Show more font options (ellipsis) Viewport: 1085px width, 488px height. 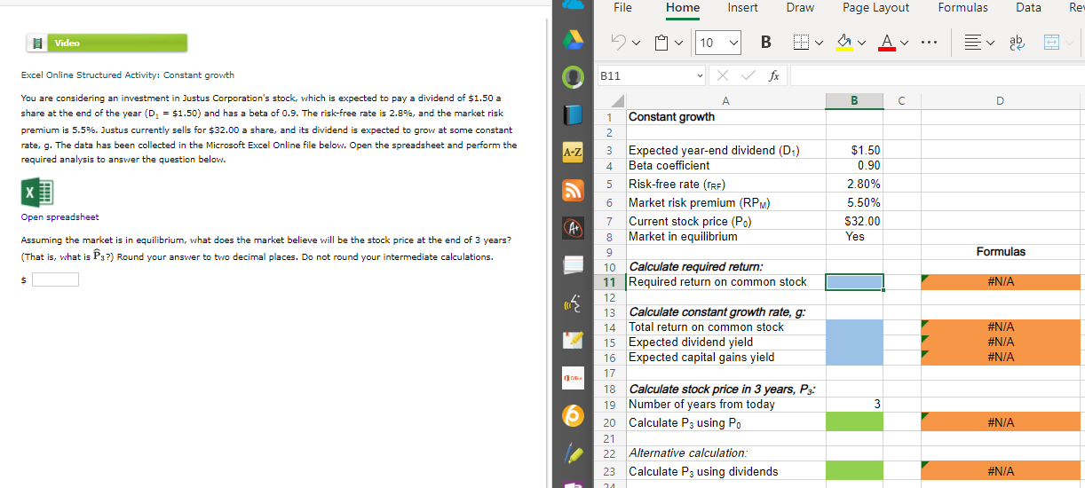927,43
